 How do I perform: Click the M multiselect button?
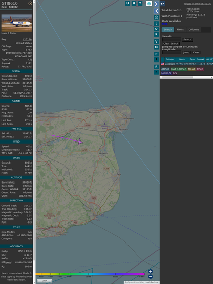coord(156,47)
